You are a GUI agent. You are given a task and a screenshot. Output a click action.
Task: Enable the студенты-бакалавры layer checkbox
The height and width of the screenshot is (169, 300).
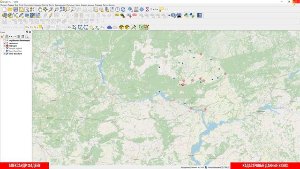[x=5, y=40]
